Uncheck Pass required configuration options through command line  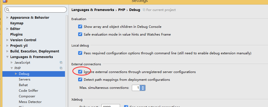point(80,53)
